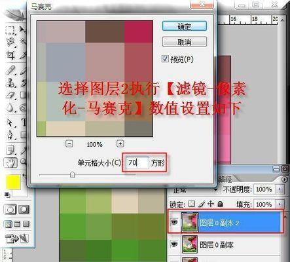
Task: Select the Path Selection tool
Action: coord(10,122)
